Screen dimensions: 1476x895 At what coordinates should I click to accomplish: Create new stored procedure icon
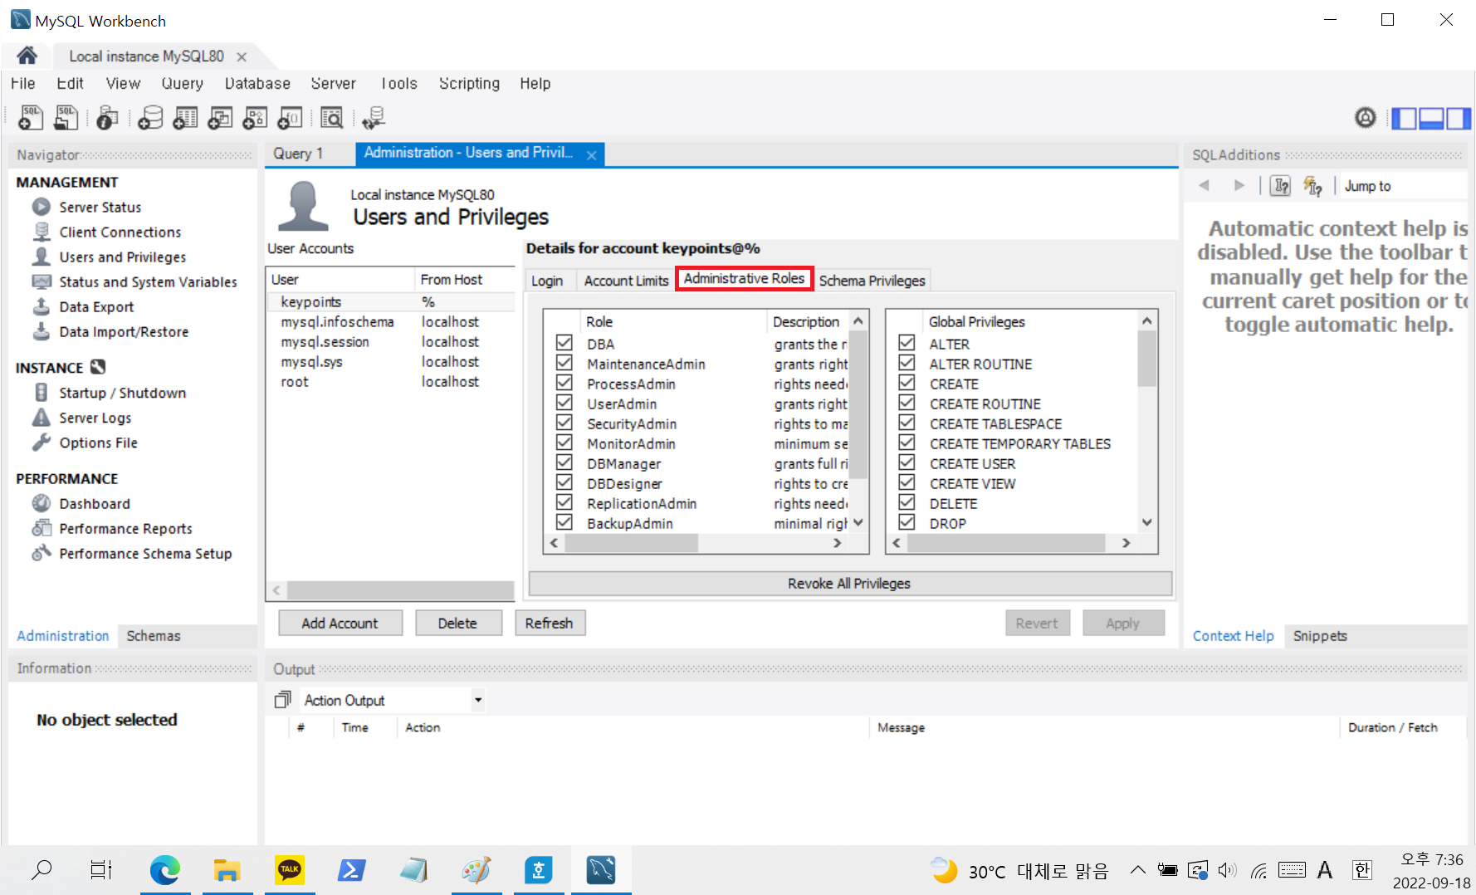[255, 118]
